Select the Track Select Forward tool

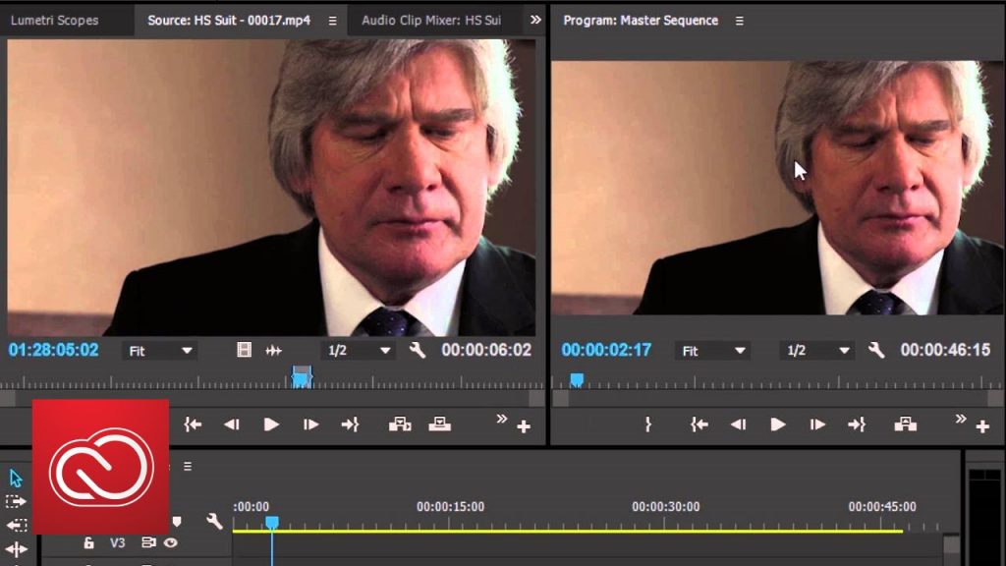click(17, 501)
